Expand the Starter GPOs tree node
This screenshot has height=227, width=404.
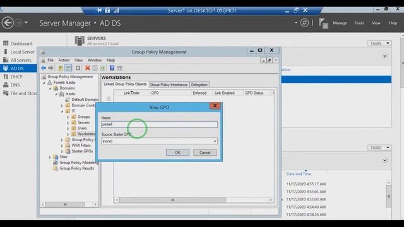pyautogui.click(x=62, y=151)
